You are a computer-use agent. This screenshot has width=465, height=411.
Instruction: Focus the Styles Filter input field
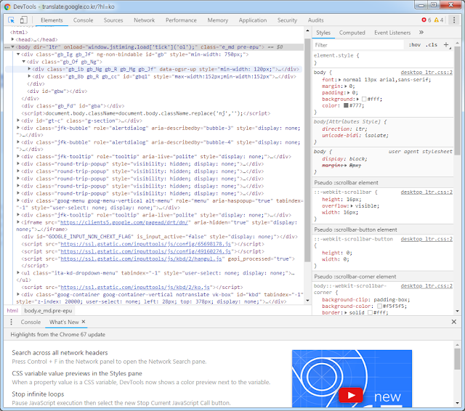358,45
